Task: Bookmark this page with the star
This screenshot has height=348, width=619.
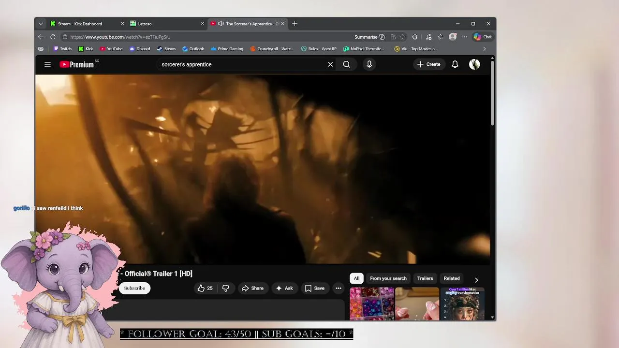Action: click(402, 37)
